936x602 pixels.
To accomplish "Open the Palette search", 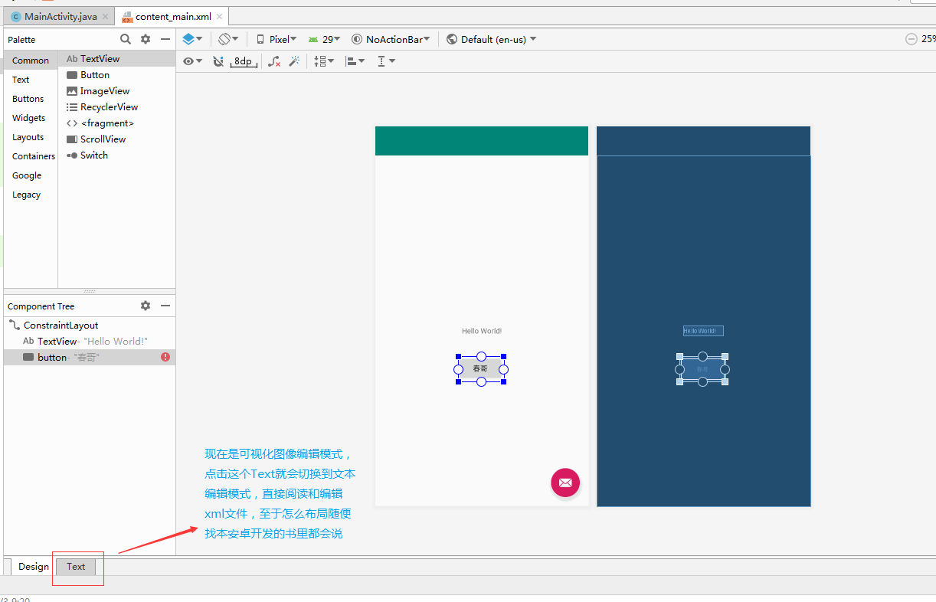I will (125, 39).
